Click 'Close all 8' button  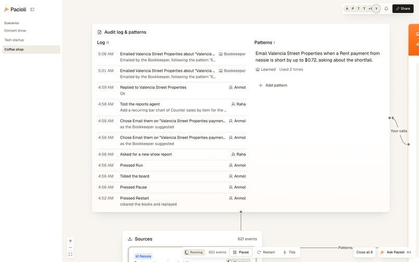point(364,252)
